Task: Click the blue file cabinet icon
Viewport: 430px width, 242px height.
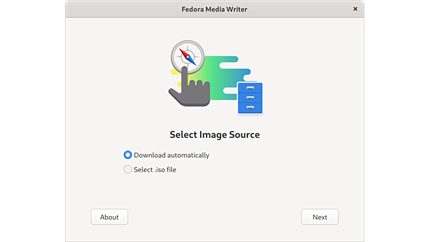Action: pyautogui.click(x=250, y=98)
